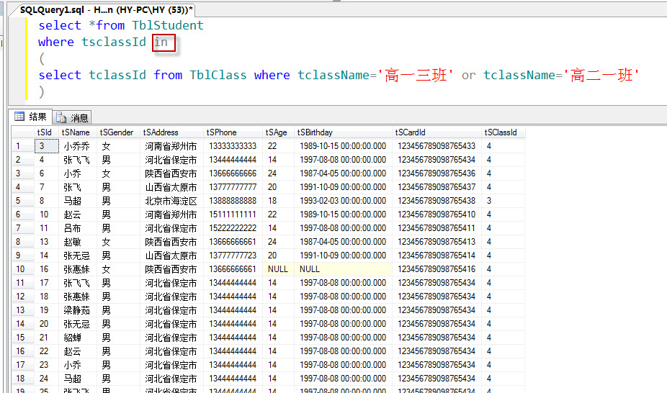Select the tSAge column header

coord(276,132)
